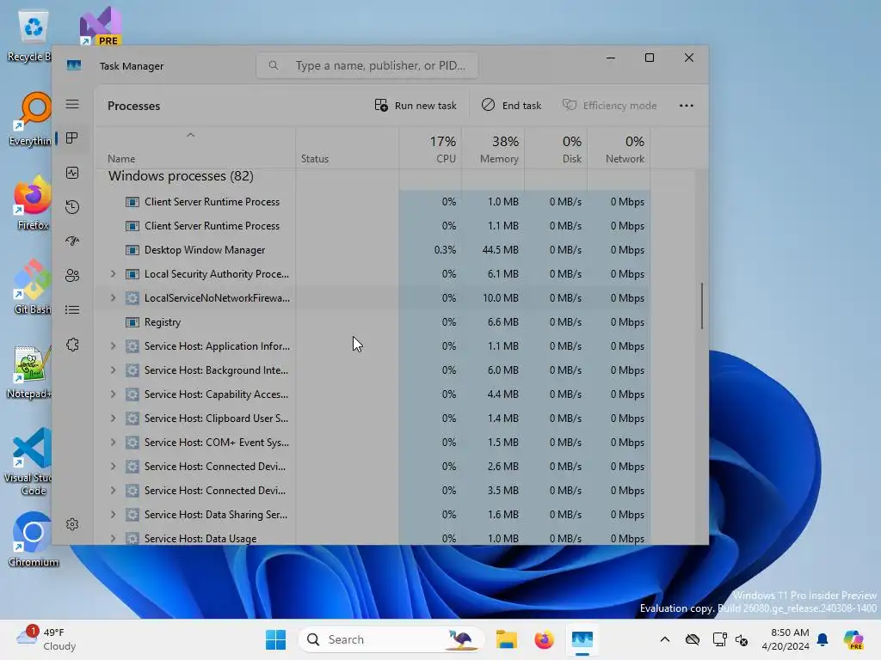
Task: Expand Service Host: Background Intelligent row
Action: pos(113,370)
